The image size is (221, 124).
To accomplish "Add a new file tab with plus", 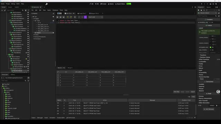I will click(103, 13).
